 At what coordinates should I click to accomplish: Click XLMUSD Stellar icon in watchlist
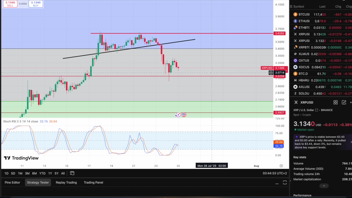click(295, 54)
